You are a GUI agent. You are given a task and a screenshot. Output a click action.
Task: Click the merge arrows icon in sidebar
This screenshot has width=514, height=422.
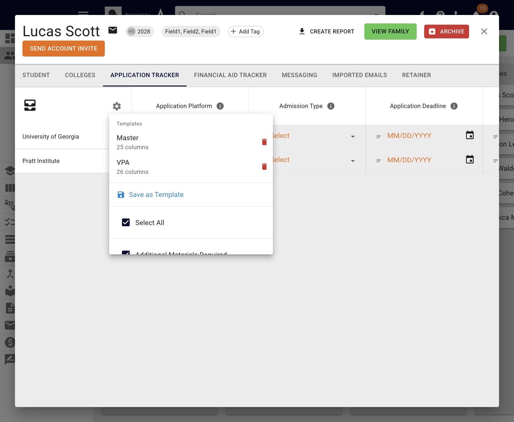coord(10,274)
